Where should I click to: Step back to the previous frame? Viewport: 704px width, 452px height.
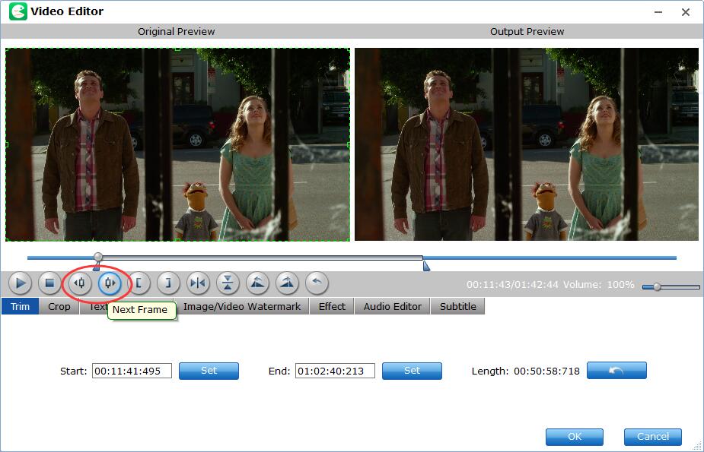pos(79,283)
